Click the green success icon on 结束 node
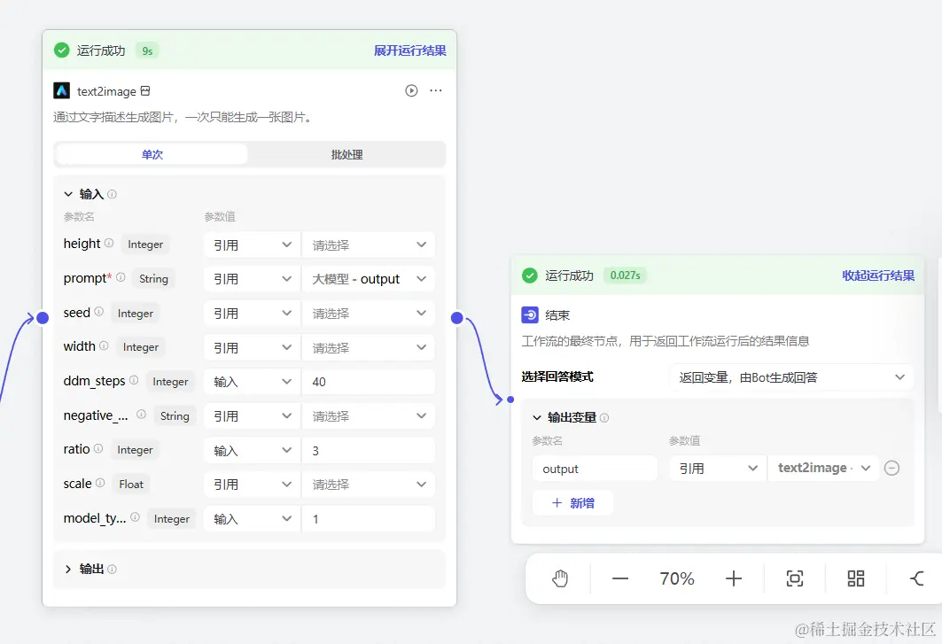The image size is (942, 644). tap(530, 275)
